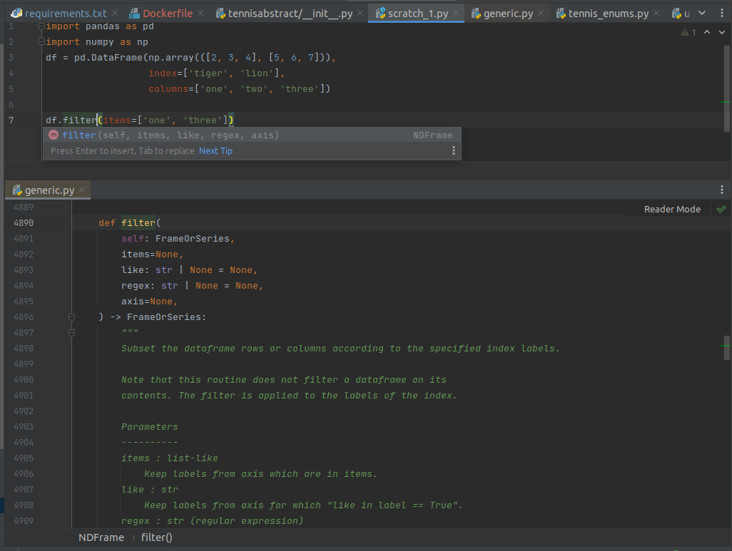Image resolution: width=732 pixels, height=551 pixels.
Task: Switch to tennisabstract/__init__.py tab
Action: [290, 14]
